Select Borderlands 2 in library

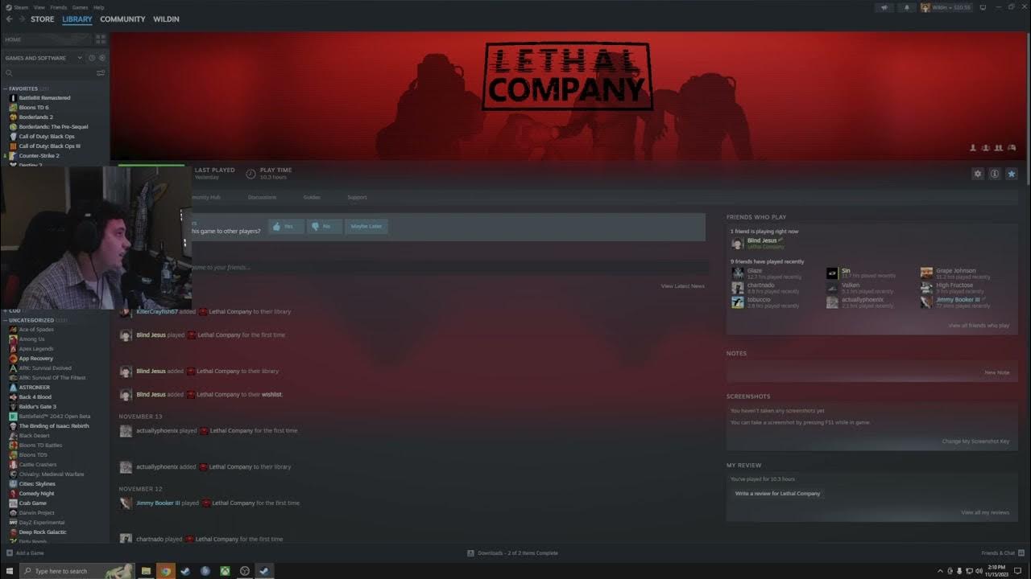pos(36,117)
